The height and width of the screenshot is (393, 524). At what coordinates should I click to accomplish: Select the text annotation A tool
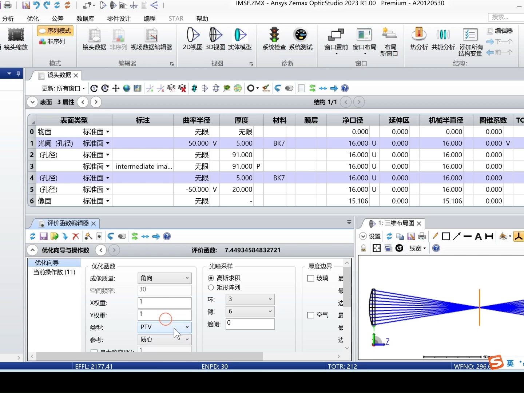click(478, 237)
